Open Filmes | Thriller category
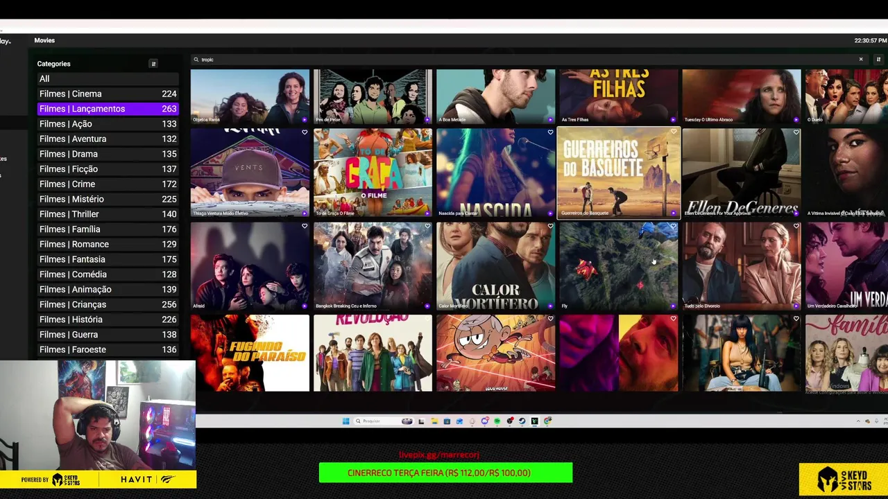 coord(108,214)
